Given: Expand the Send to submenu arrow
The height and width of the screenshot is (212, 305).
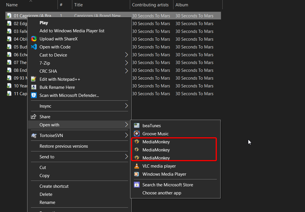Looking at the screenshot, I should tap(126, 157).
